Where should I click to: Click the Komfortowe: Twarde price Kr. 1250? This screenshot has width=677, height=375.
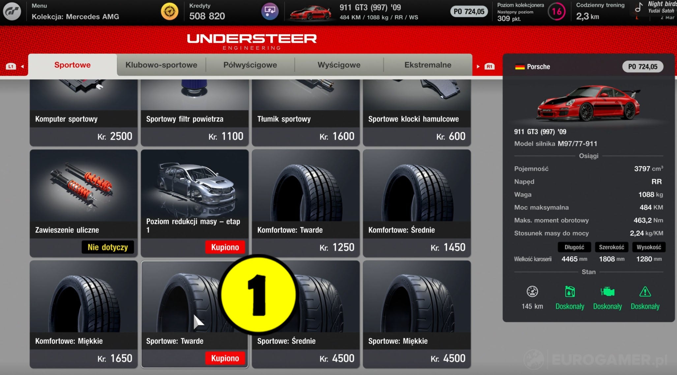click(337, 247)
